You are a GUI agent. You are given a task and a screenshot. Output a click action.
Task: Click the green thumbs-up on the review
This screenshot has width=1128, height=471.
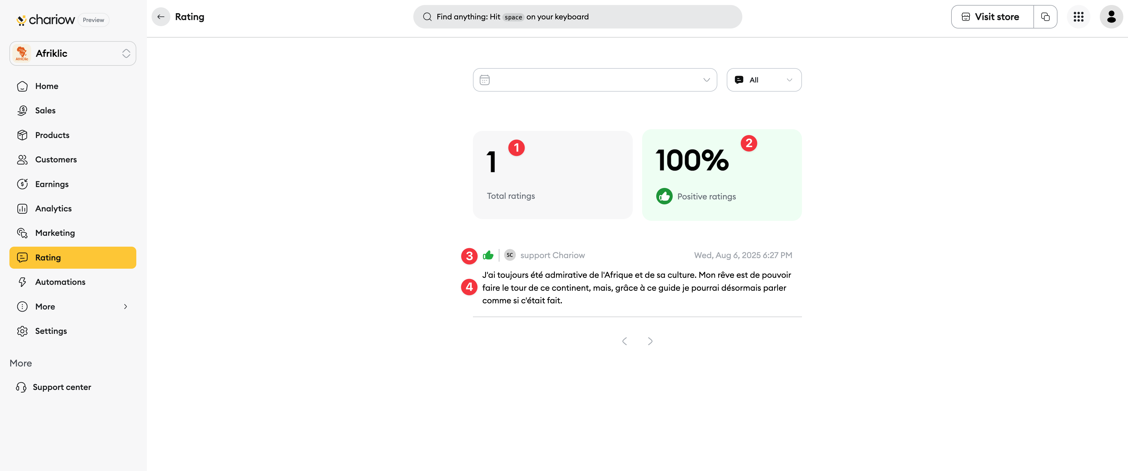(488, 255)
